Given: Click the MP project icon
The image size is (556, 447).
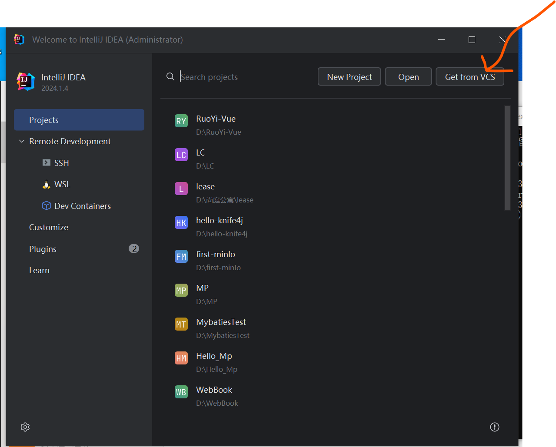Looking at the screenshot, I should (181, 290).
